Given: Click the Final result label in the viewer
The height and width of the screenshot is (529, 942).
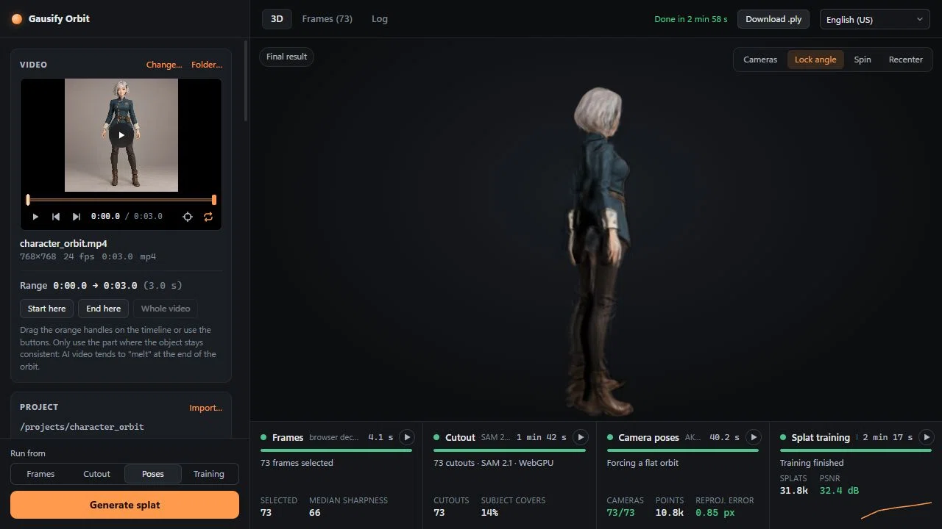Looking at the screenshot, I should [x=286, y=57].
